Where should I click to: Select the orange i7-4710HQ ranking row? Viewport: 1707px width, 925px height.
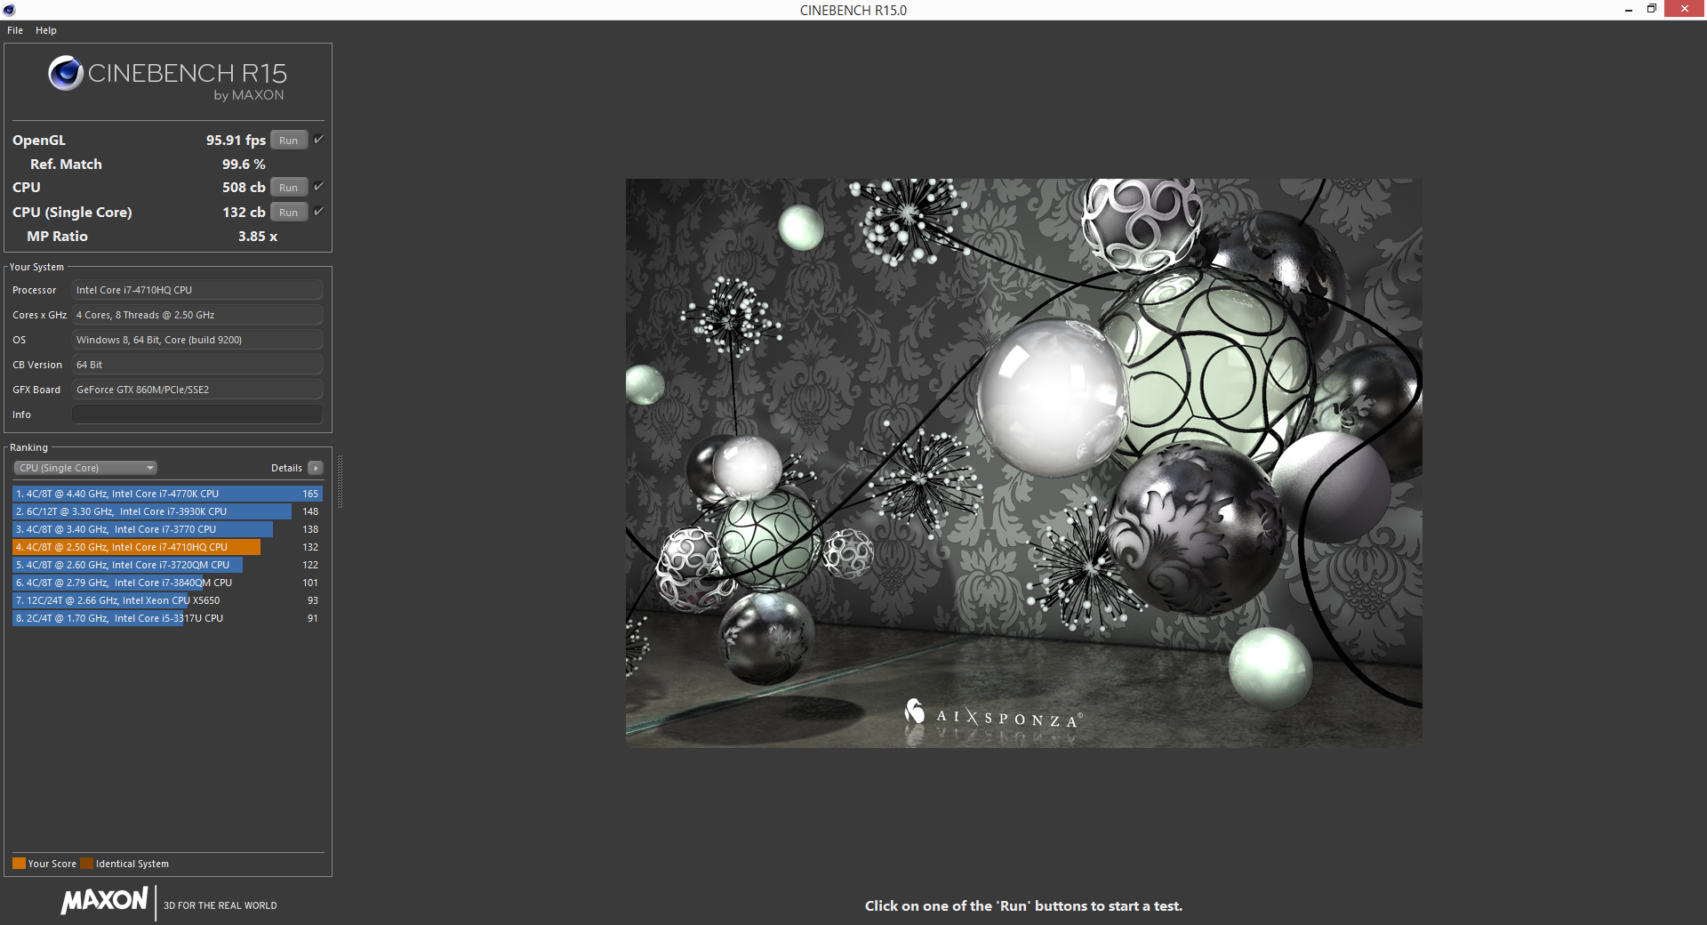point(167,547)
